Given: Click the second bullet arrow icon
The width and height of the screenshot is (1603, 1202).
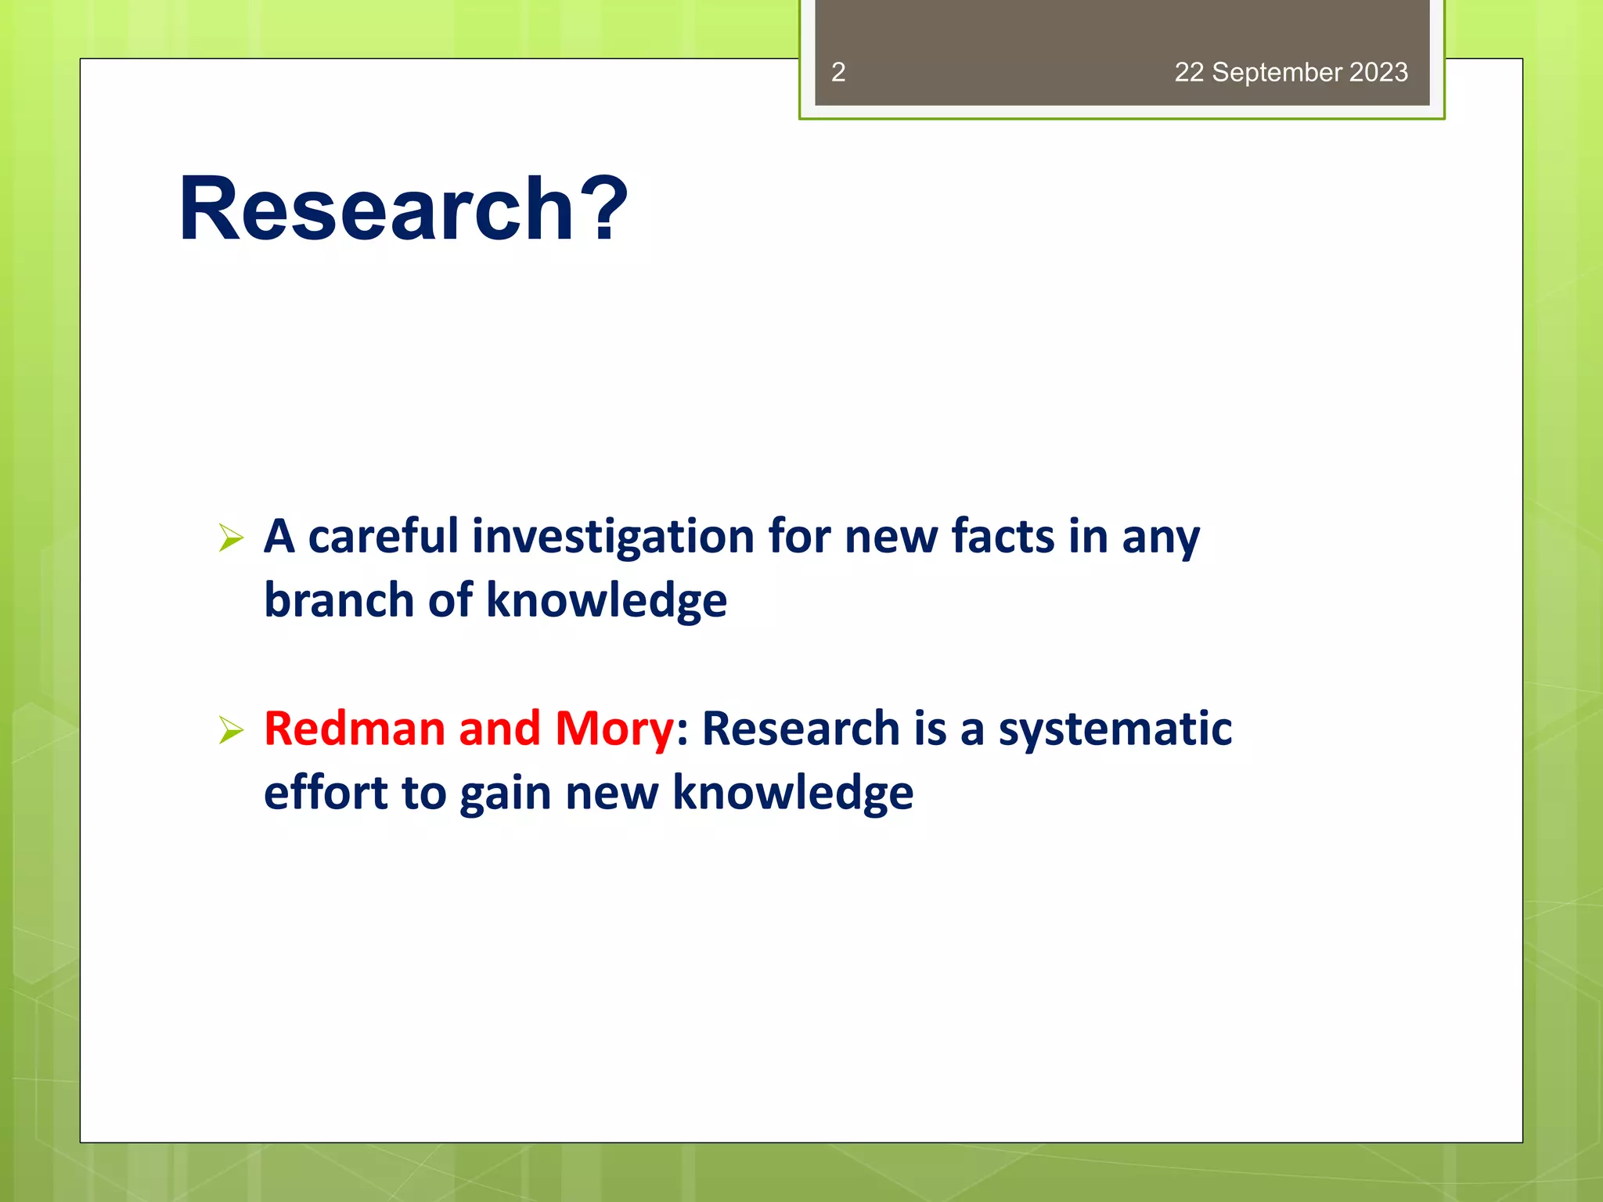Looking at the screenshot, I should (x=232, y=729).
